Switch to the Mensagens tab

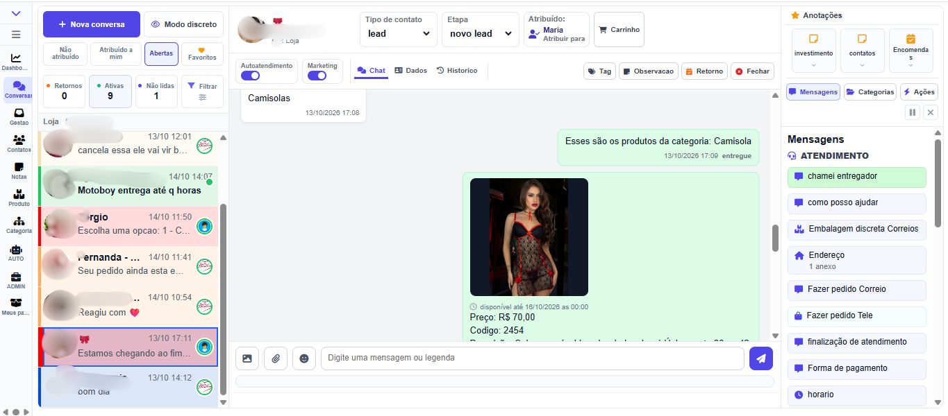point(813,92)
